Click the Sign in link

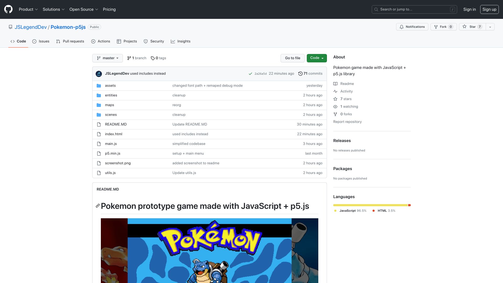[x=469, y=9]
